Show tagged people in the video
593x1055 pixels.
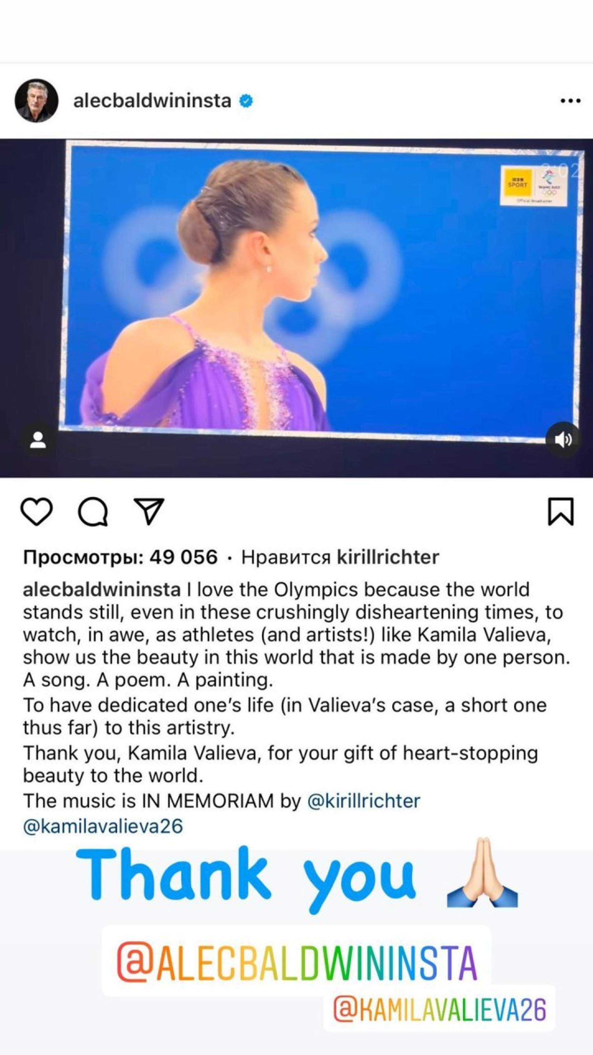38,440
